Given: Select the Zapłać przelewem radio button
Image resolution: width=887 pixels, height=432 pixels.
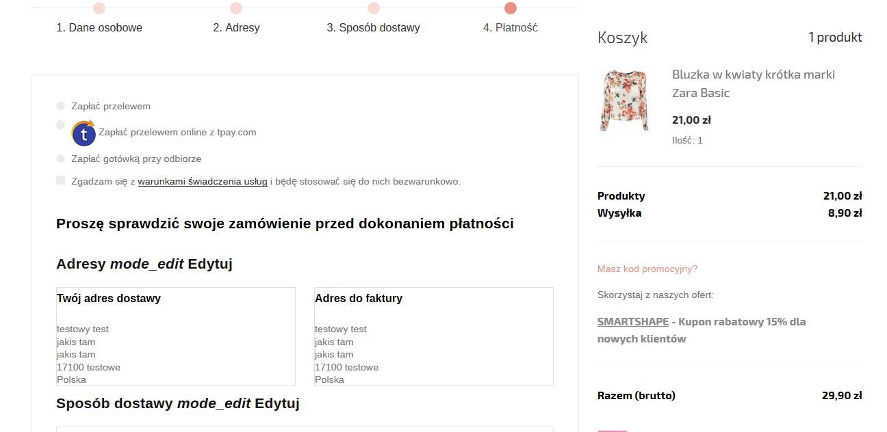Looking at the screenshot, I should [61, 106].
